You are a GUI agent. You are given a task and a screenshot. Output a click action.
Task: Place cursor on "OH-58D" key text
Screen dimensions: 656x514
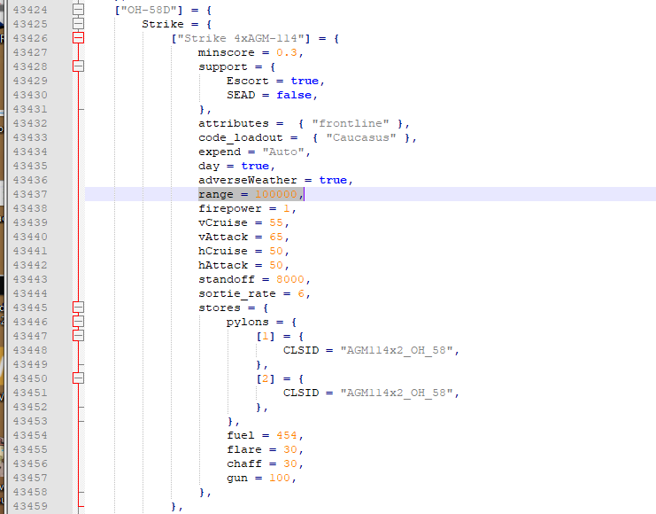[x=149, y=10]
